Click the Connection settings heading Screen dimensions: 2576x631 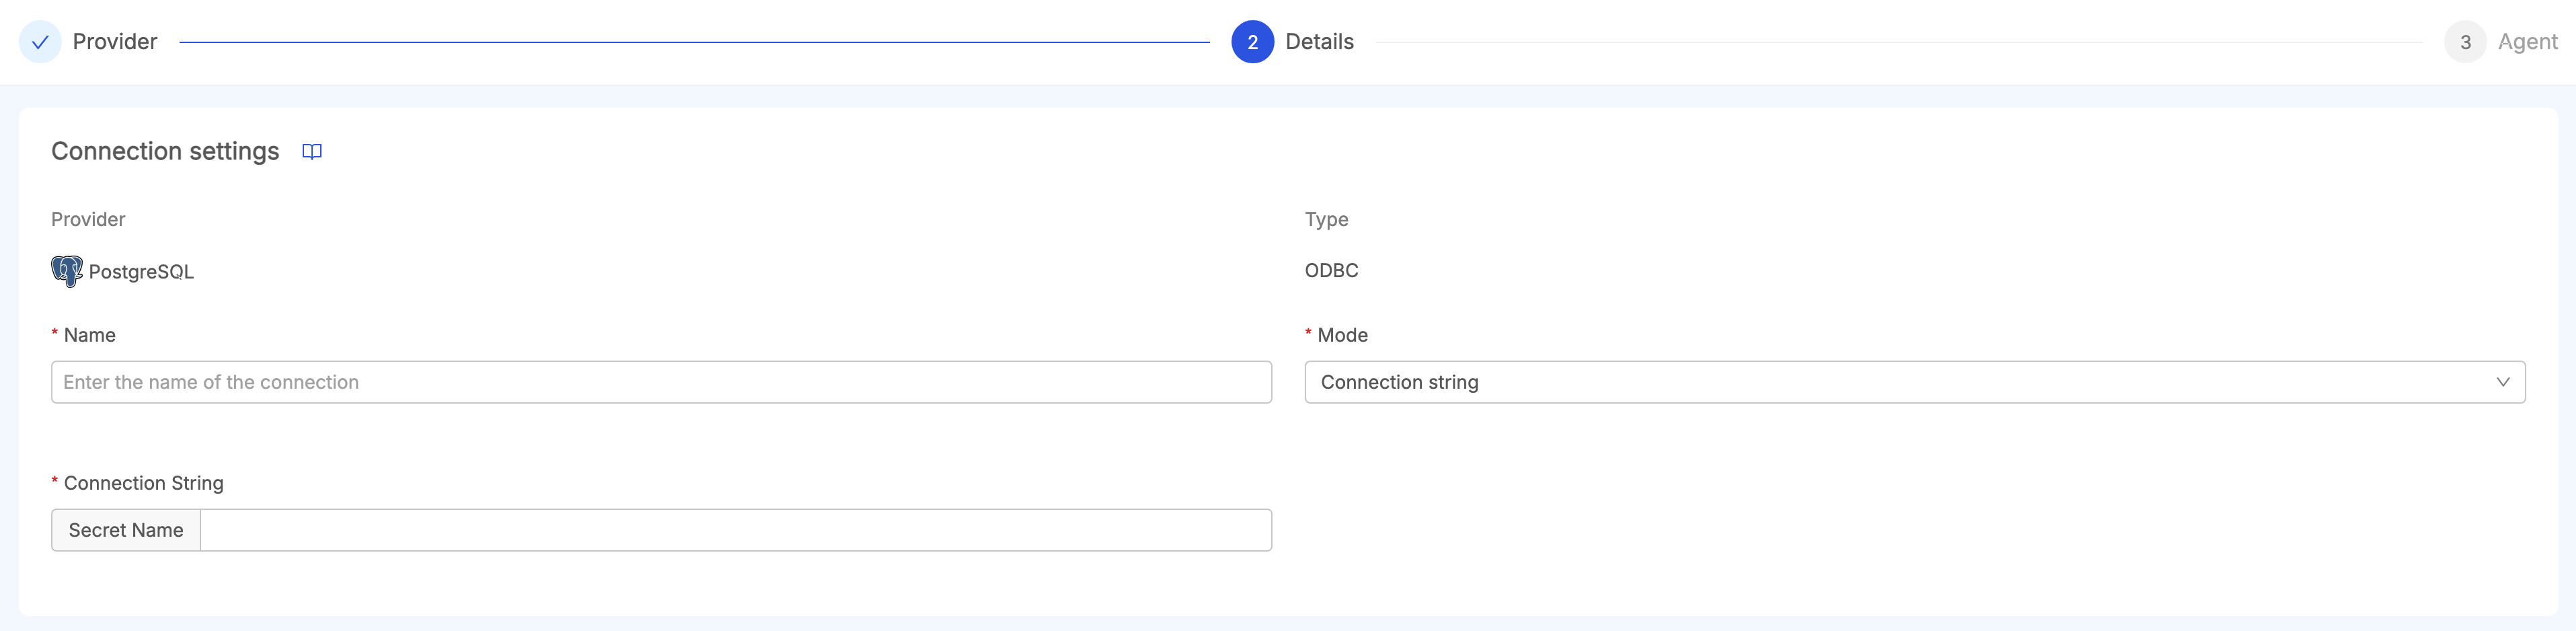coord(165,151)
